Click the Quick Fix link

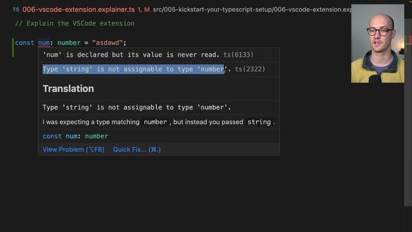(x=136, y=150)
